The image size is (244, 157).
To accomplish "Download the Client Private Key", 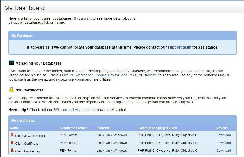I will [x=224, y=151].
